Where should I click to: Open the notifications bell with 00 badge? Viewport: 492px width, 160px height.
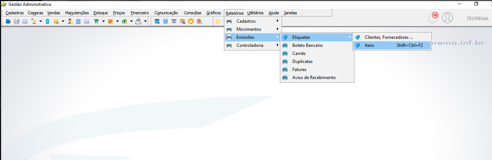point(433,18)
